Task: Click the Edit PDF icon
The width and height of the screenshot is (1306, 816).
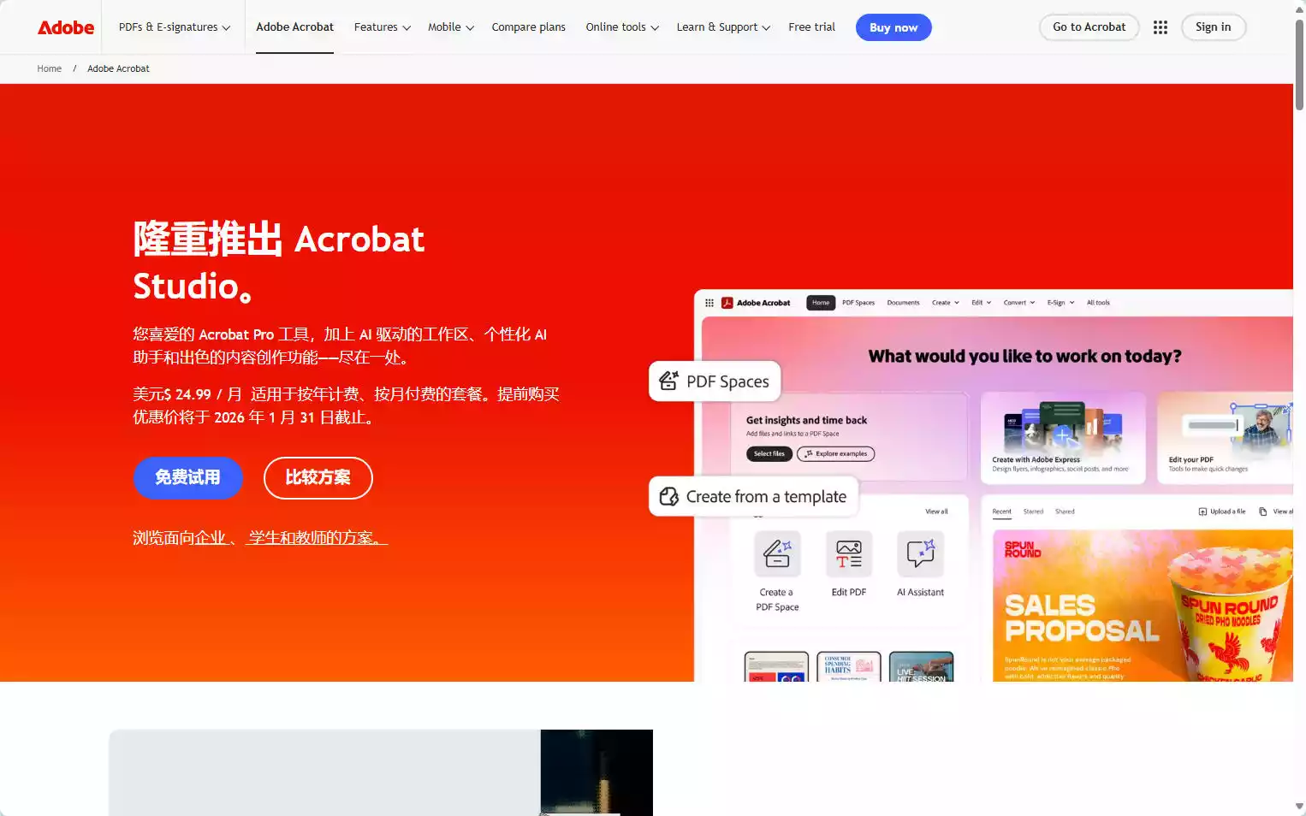Action: click(x=849, y=553)
